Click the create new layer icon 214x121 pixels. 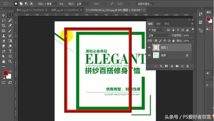182,66
